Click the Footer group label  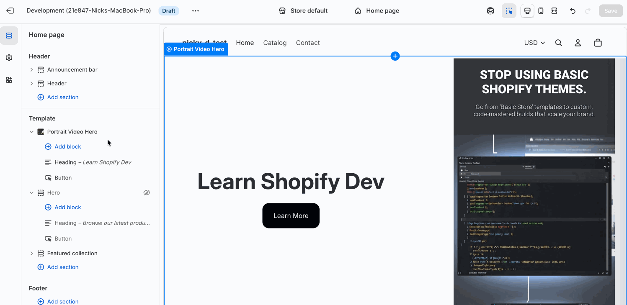(38, 288)
